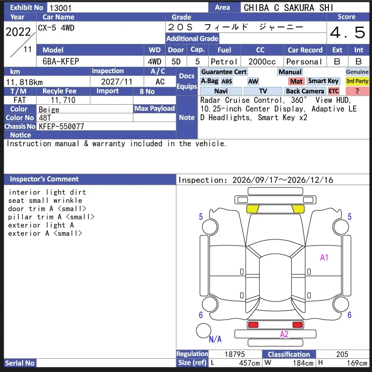Select the car record value Personal

tap(304, 62)
